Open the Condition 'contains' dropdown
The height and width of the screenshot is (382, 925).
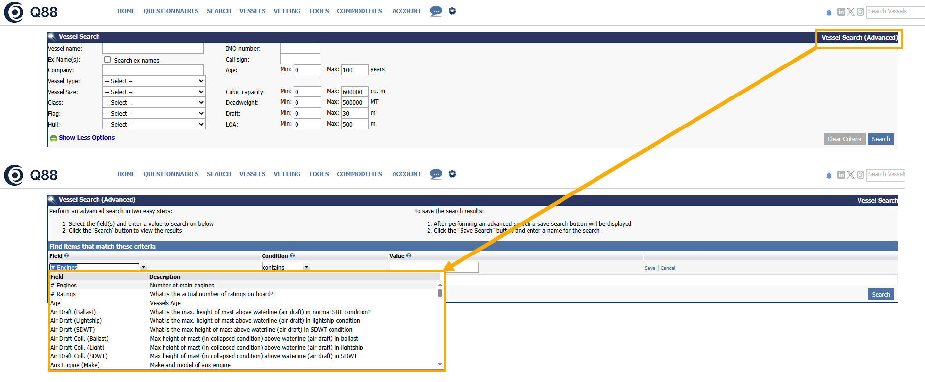pyautogui.click(x=286, y=267)
